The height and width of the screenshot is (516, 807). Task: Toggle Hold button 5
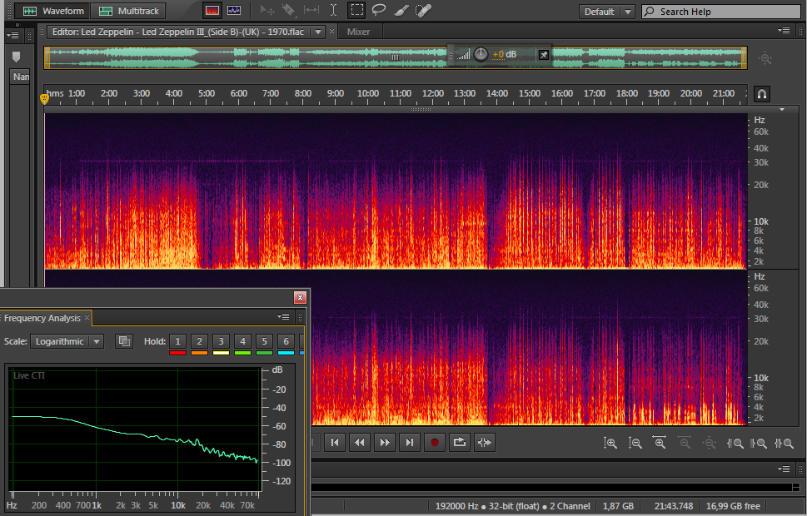[x=264, y=341]
